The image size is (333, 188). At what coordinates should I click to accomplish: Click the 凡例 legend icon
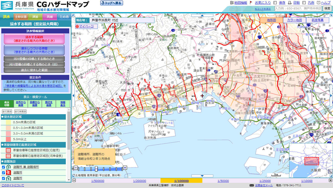coord(304,3)
